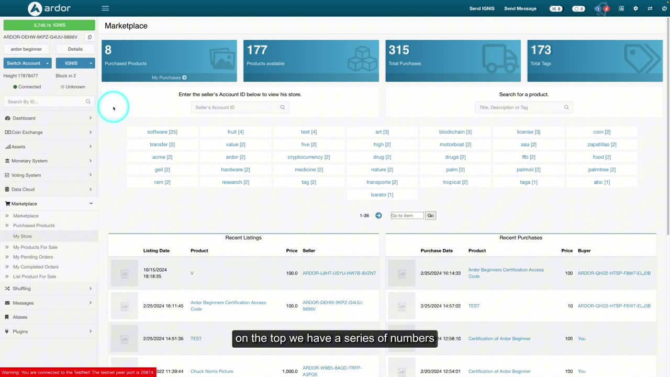Screen dimensions: 670x377
Task: Go to next tags page arrow
Action: pyautogui.click(x=378, y=215)
